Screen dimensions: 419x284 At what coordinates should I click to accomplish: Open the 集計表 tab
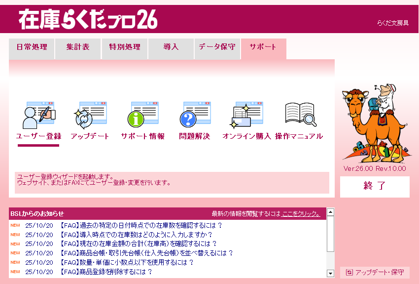(x=78, y=47)
